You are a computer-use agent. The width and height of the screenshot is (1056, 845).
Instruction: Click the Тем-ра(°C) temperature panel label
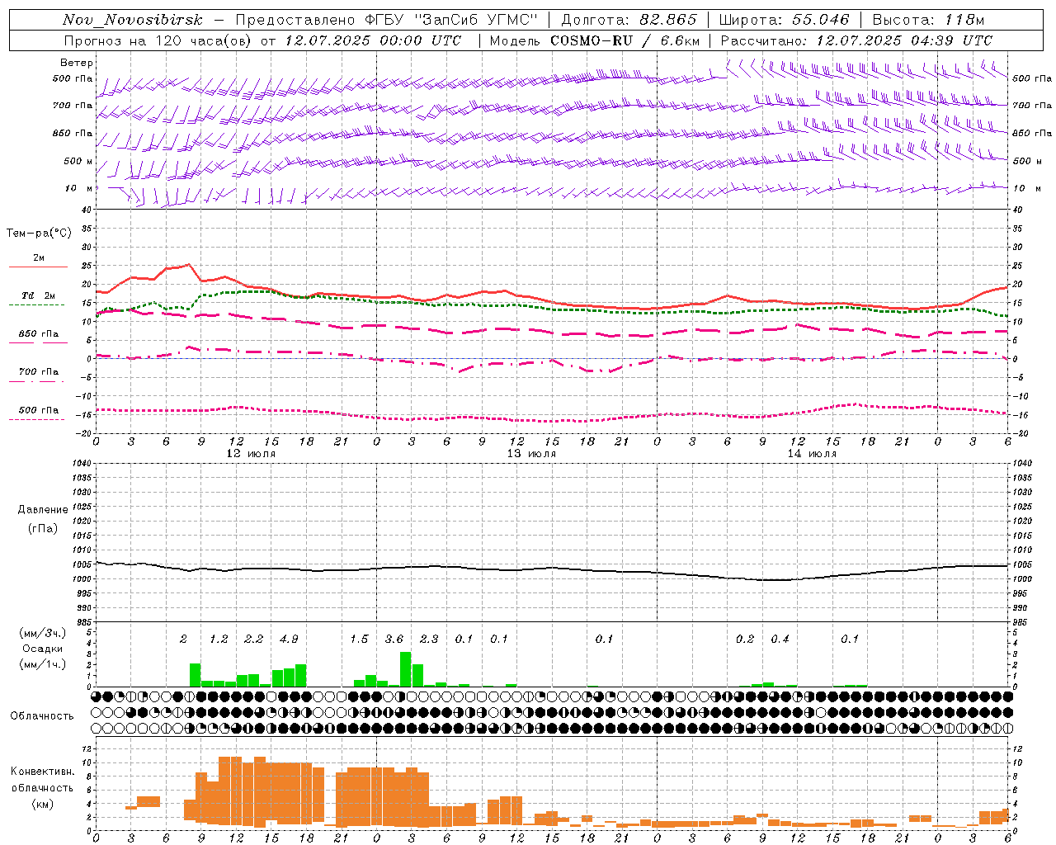click(39, 233)
